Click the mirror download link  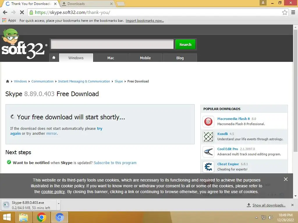pyautogui.click(x=52, y=134)
